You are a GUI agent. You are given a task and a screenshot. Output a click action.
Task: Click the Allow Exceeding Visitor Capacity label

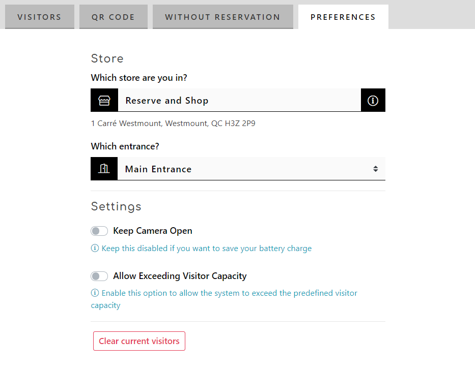coord(180,276)
